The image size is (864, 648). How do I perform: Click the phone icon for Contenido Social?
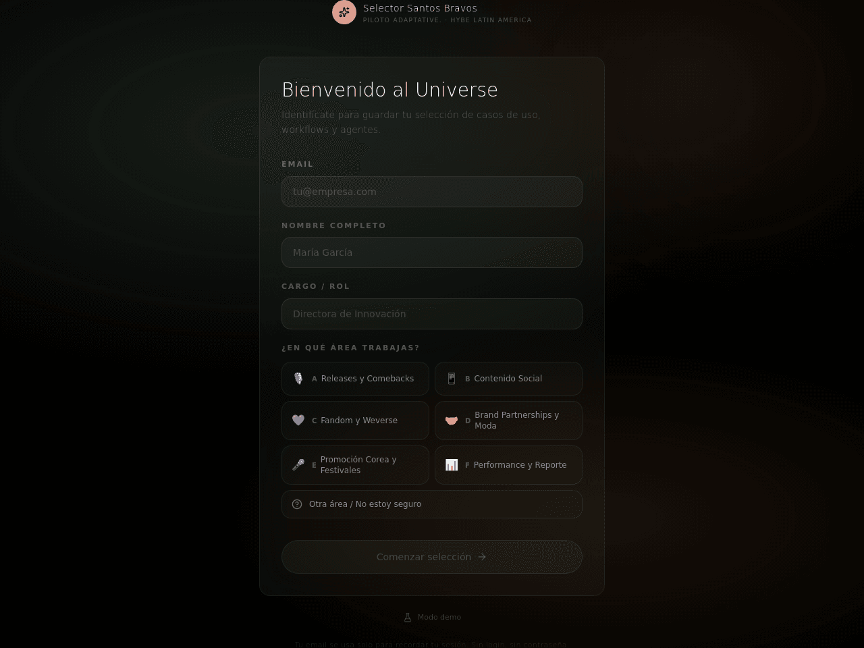[x=452, y=379]
